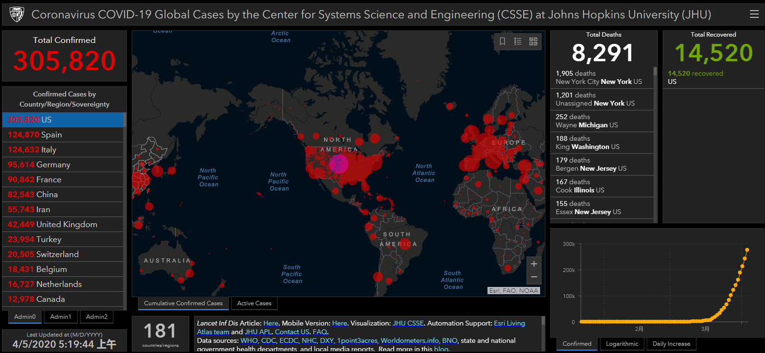Screen dimensions: 765x353
Task: Select the US row in country list
Action: coord(63,120)
